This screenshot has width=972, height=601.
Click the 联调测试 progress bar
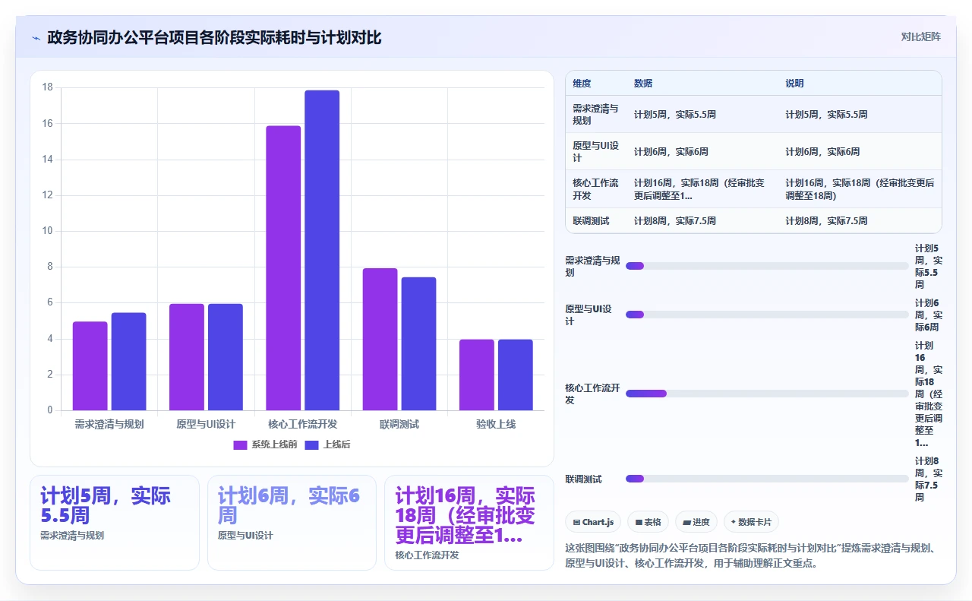pyautogui.click(x=767, y=479)
